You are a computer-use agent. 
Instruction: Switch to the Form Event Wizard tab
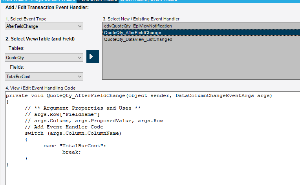[x=98, y=1]
